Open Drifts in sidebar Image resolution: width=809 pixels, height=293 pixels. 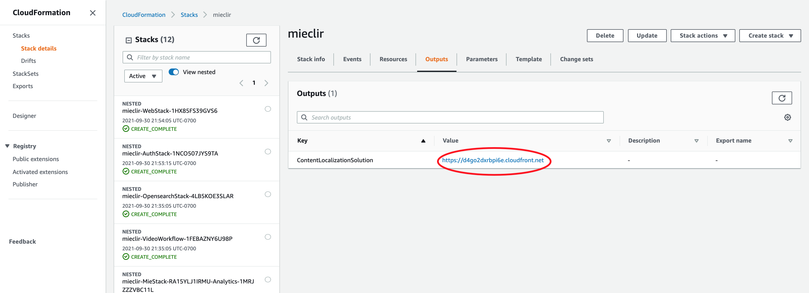point(28,61)
